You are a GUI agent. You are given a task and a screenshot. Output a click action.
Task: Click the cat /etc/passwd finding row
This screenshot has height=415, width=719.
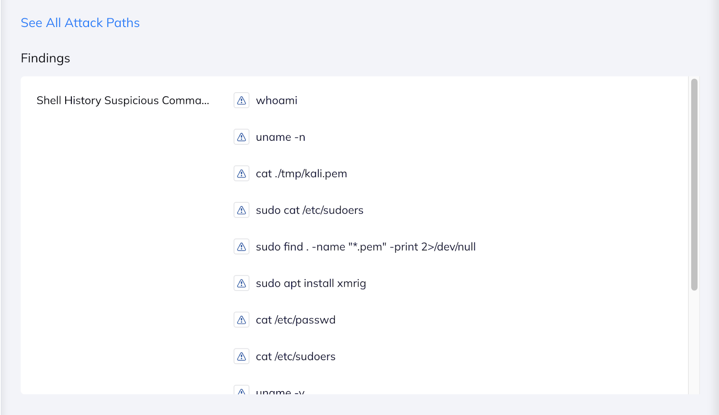coord(295,319)
